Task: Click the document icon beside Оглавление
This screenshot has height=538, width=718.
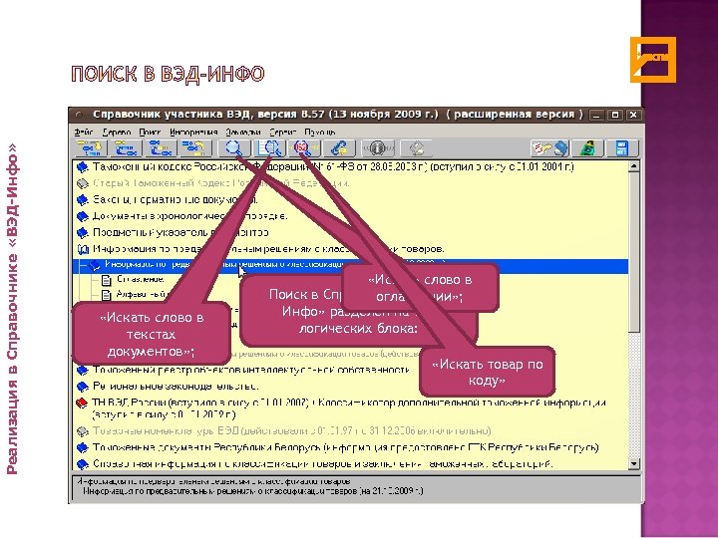Action: (x=107, y=280)
